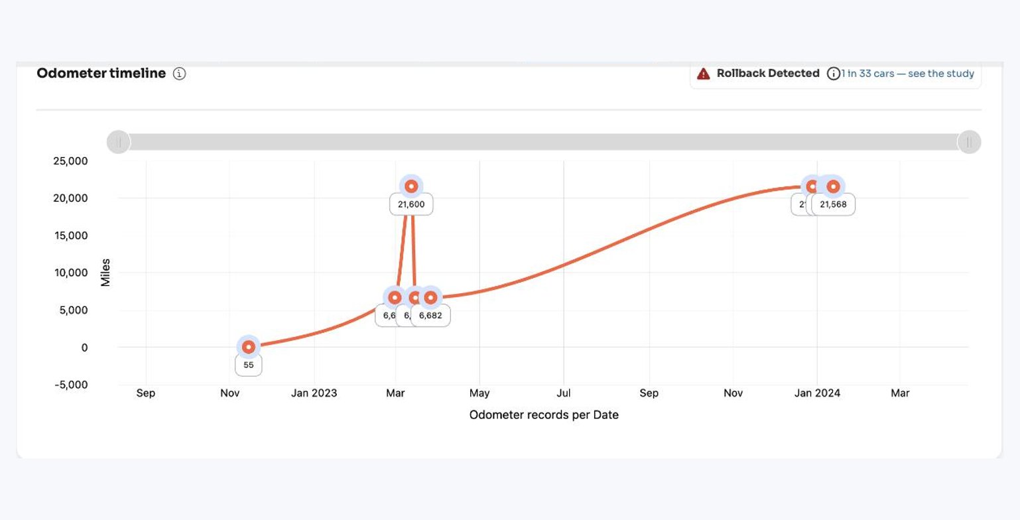Click the '55' value label
Viewport: 1020px width, 520px height.
(249, 365)
